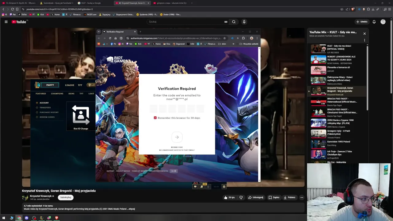Open YouTube notifications bell
This screenshot has width=393, height=221.
click(x=374, y=22)
